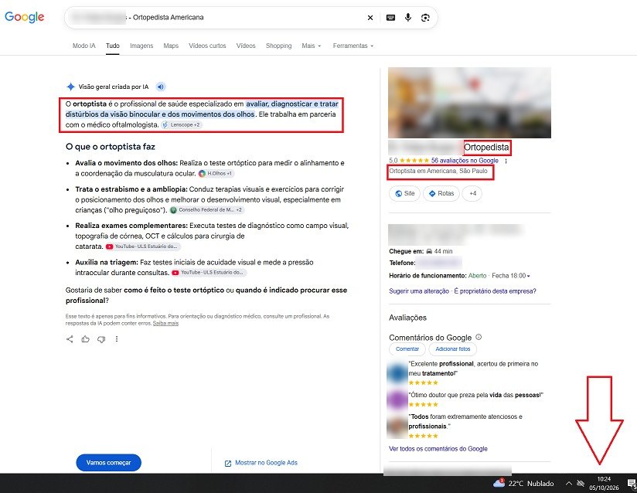Click the Rotas directions button
The image size is (637, 493).
click(441, 193)
